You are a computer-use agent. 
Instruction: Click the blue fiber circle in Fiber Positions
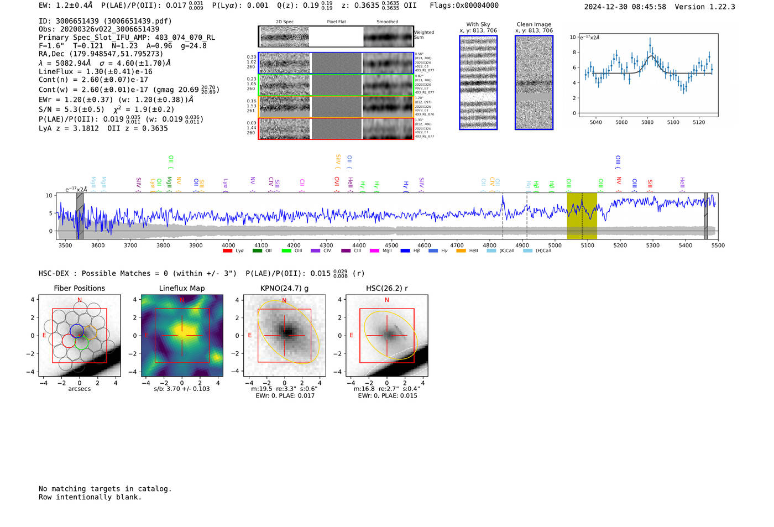(x=77, y=331)
